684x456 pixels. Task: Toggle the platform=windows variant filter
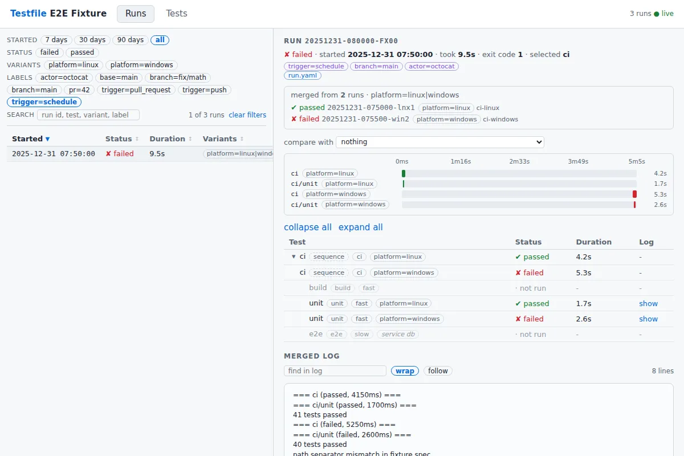click(x=141, y=65)
